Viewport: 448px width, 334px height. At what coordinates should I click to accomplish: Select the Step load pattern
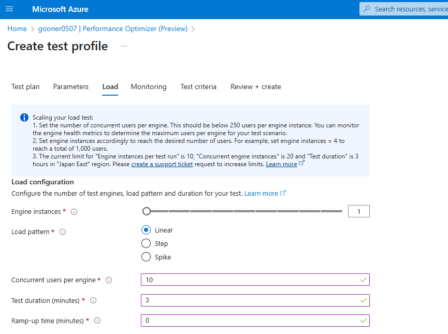click(146, 243)
